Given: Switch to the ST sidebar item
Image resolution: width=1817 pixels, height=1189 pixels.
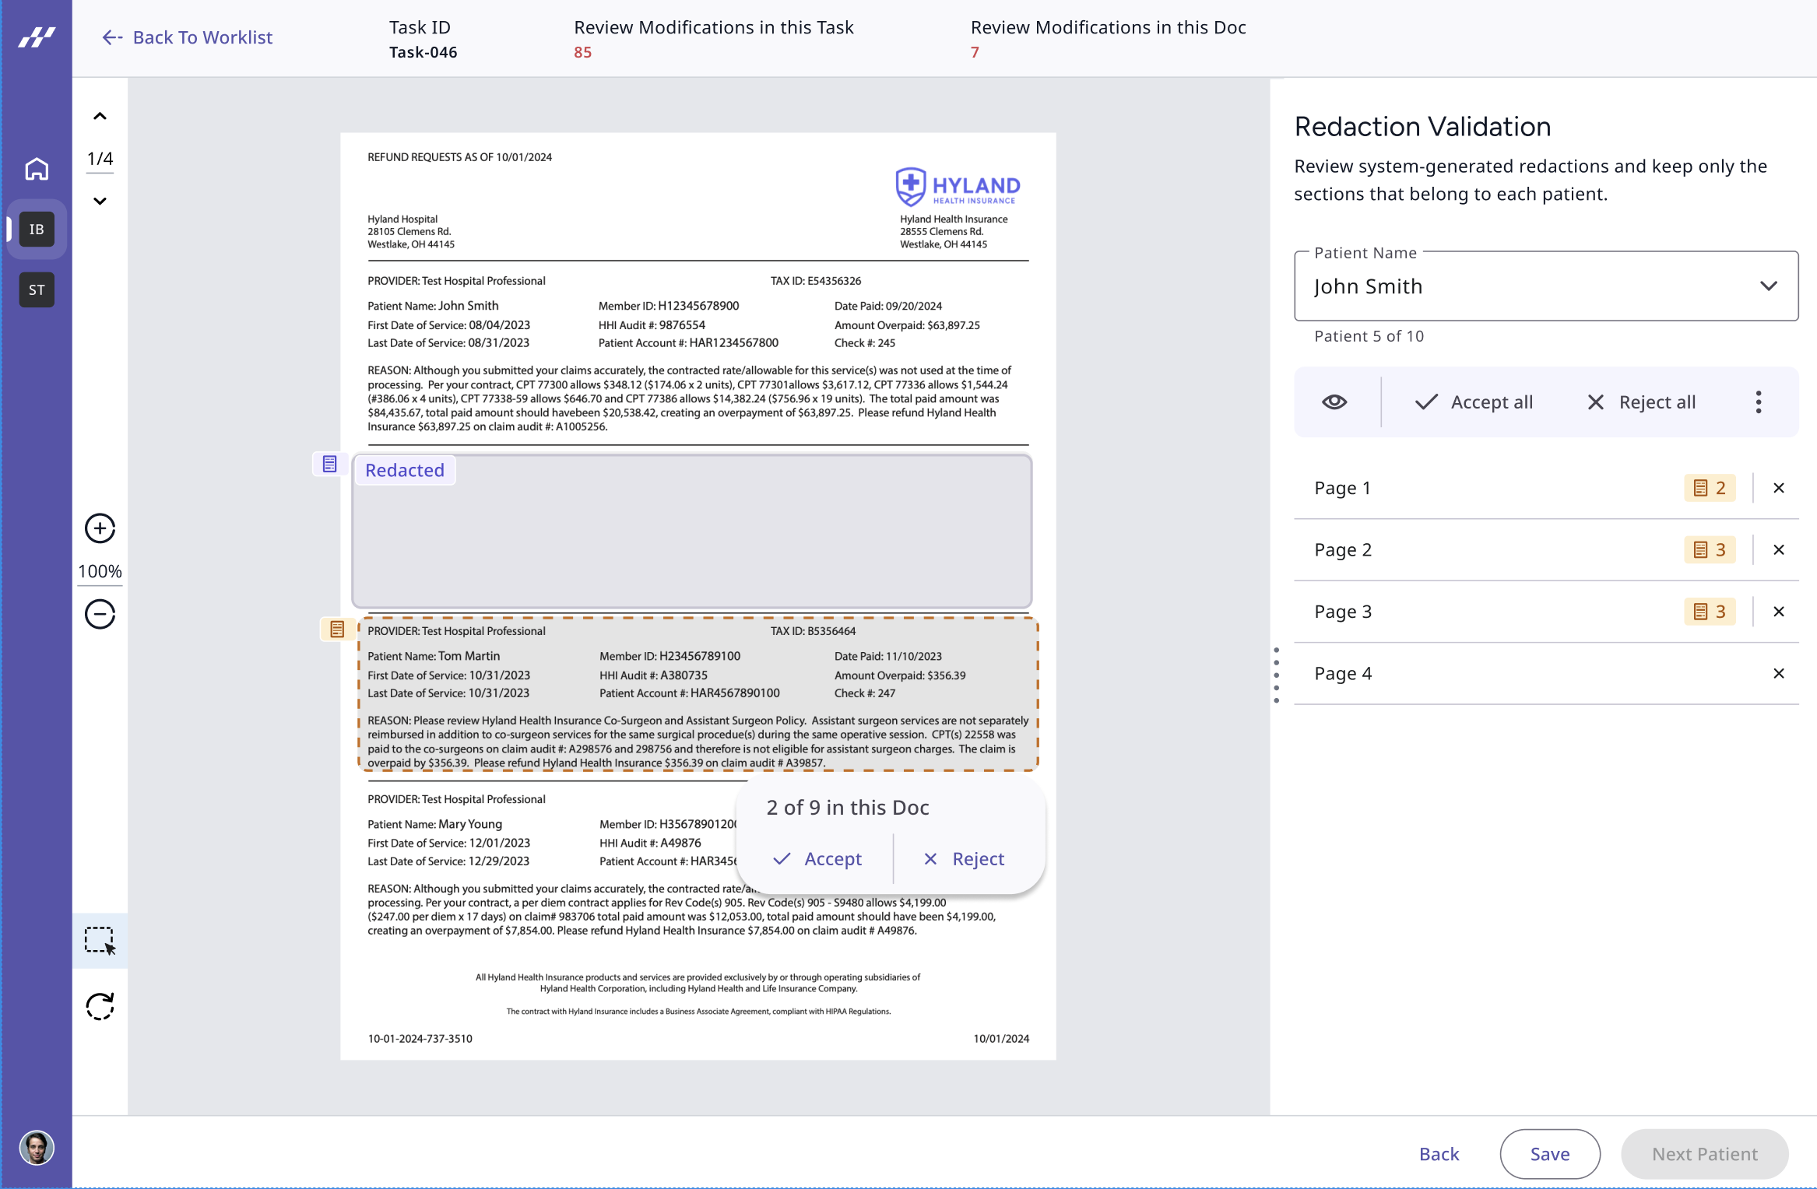Looking at the screenshot, I should coord(37,290).
